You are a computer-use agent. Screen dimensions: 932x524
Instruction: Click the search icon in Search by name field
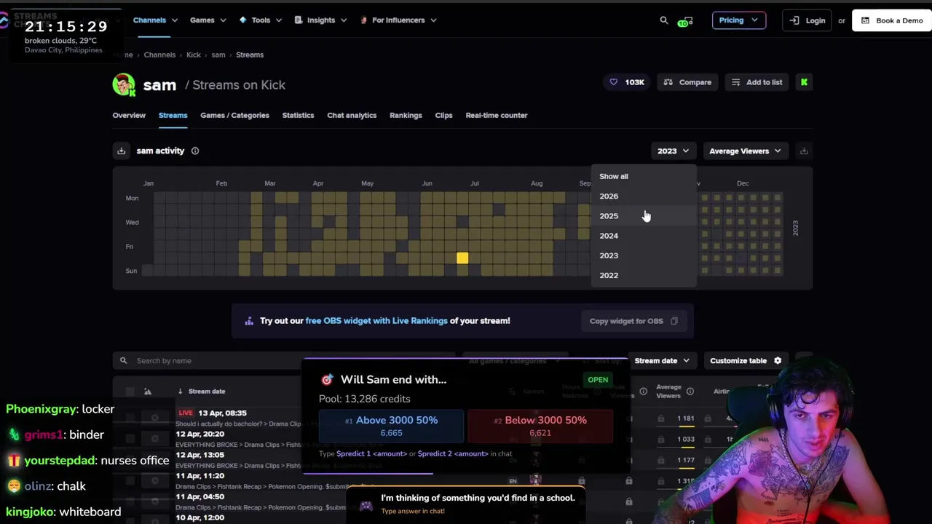pos(123,361)
